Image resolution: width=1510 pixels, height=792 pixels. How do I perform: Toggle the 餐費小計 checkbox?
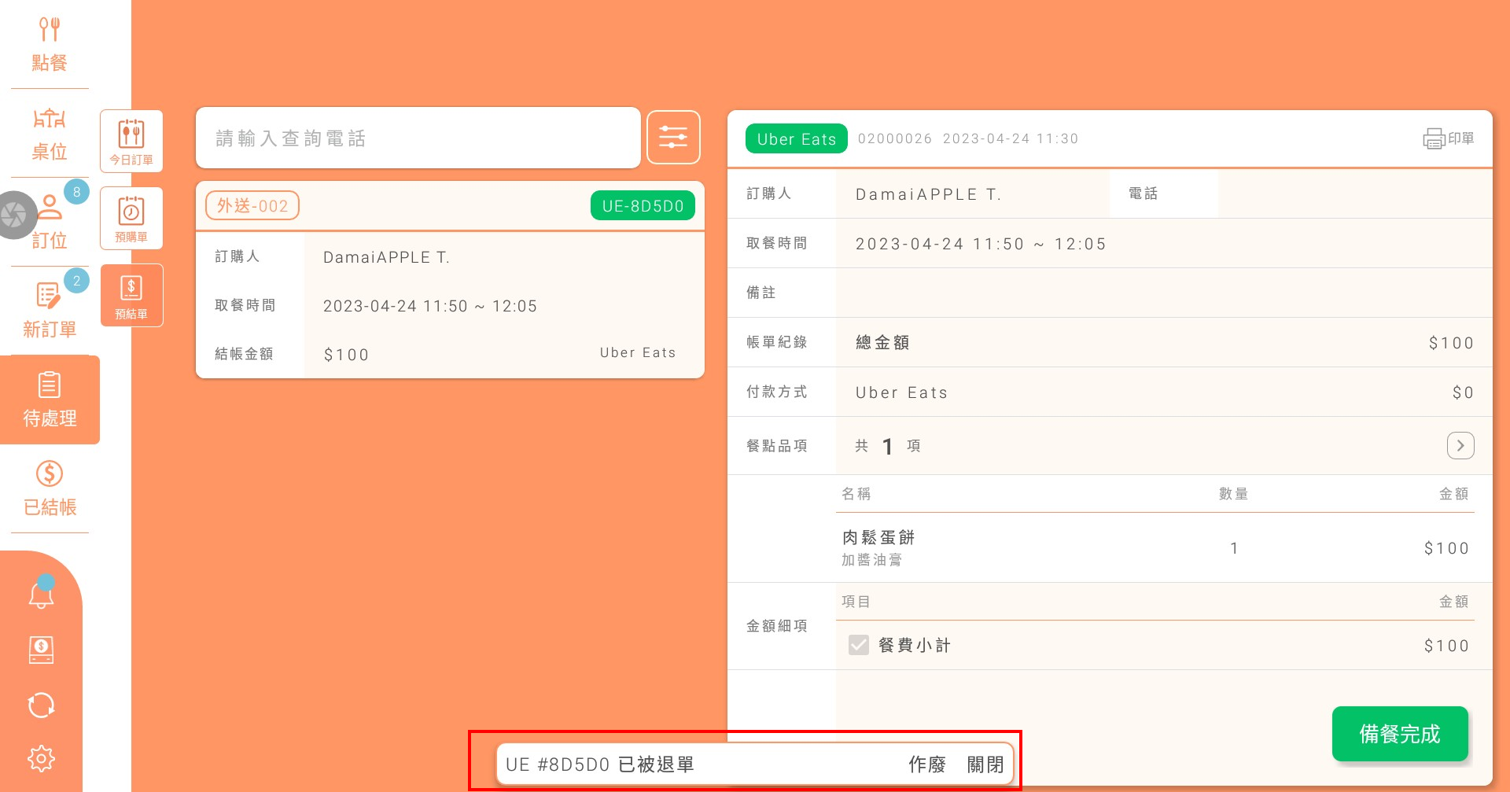[859, 646]
